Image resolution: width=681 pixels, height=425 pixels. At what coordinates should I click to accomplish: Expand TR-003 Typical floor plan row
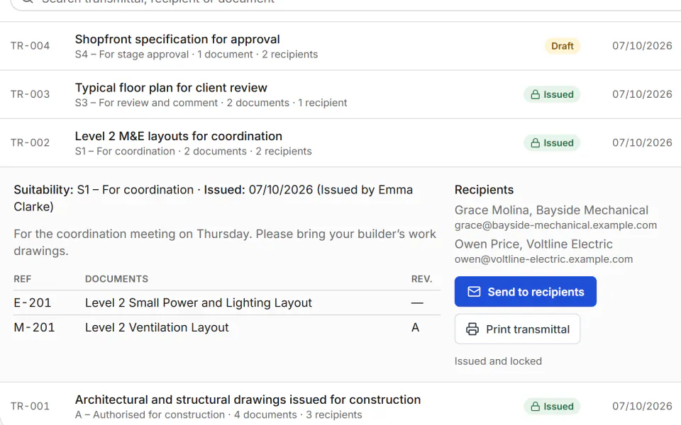click(340, 94)
